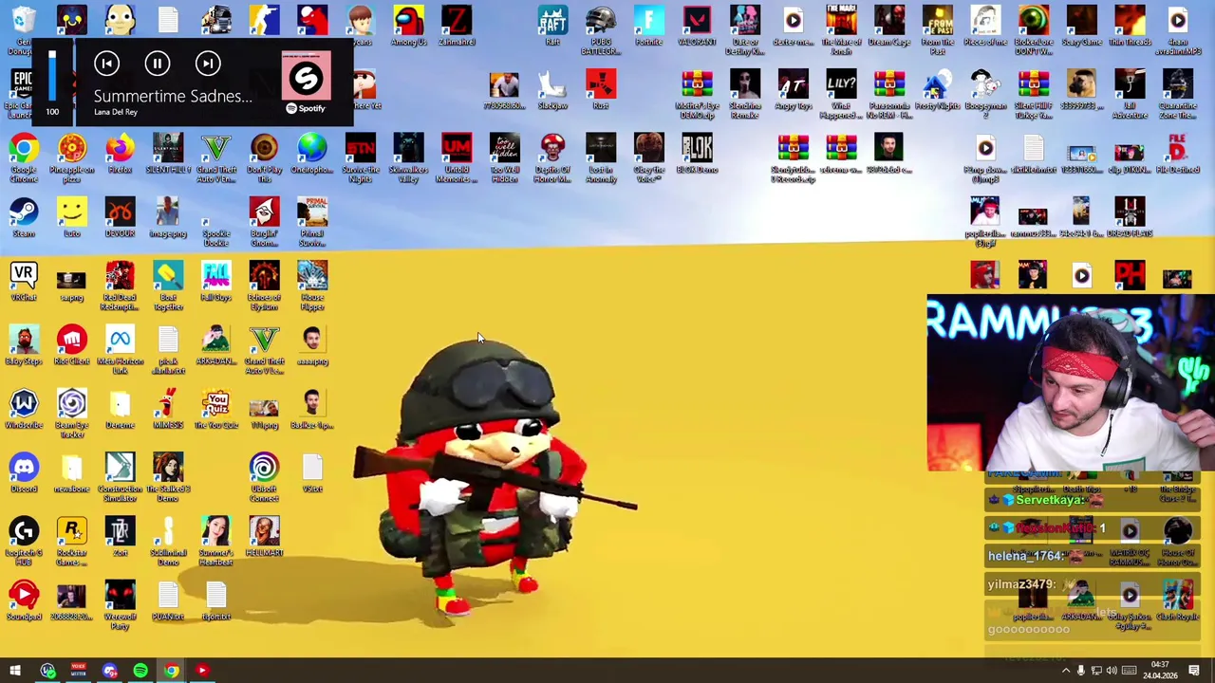Open the notification center icon
Image resolution: width=1215 pixels, height=683 pixels.
pyautogui.click(x=1194, y=671)
